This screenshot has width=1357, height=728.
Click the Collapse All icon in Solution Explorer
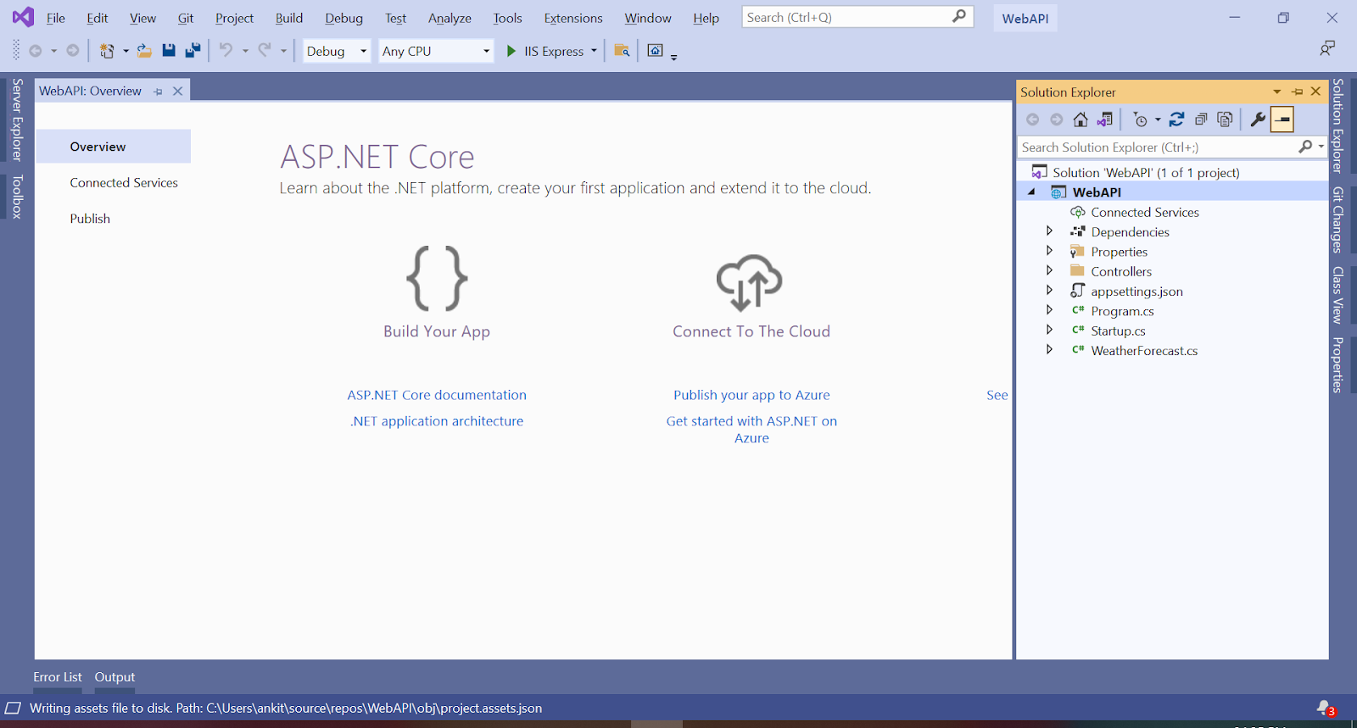(1201, 119)
